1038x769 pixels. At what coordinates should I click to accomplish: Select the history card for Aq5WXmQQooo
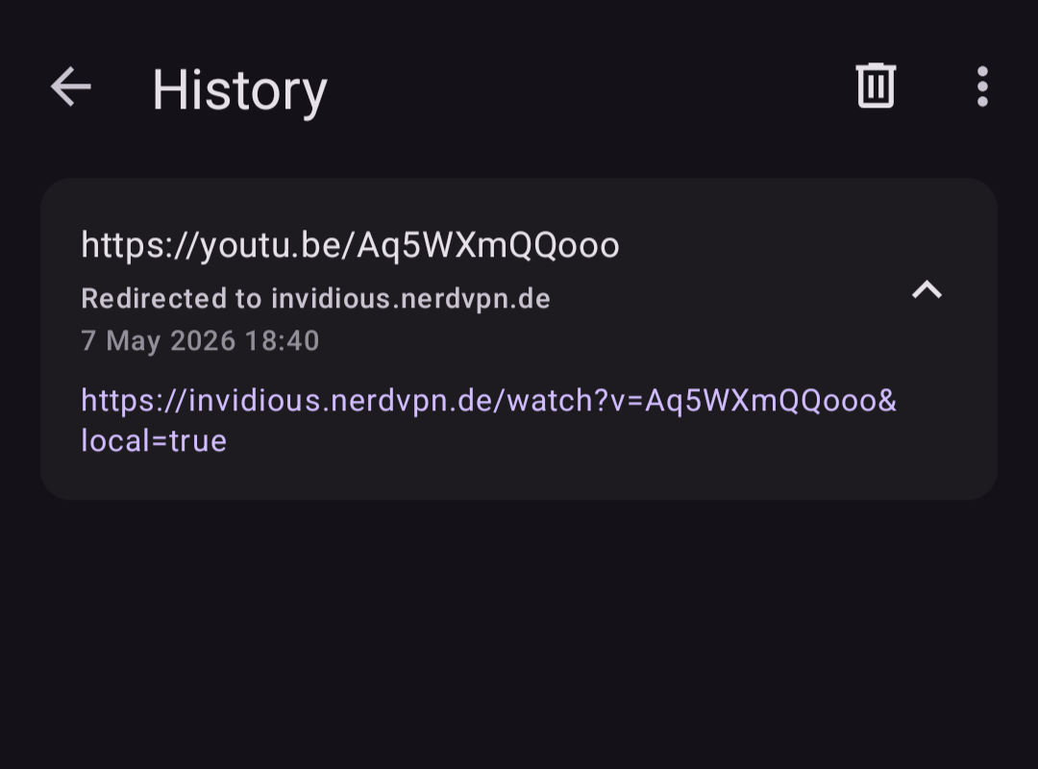pos(519,338)
